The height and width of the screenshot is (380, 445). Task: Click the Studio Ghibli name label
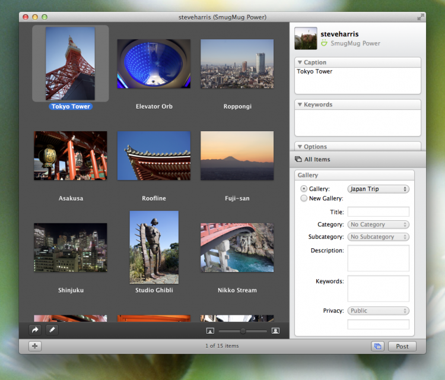154,290
